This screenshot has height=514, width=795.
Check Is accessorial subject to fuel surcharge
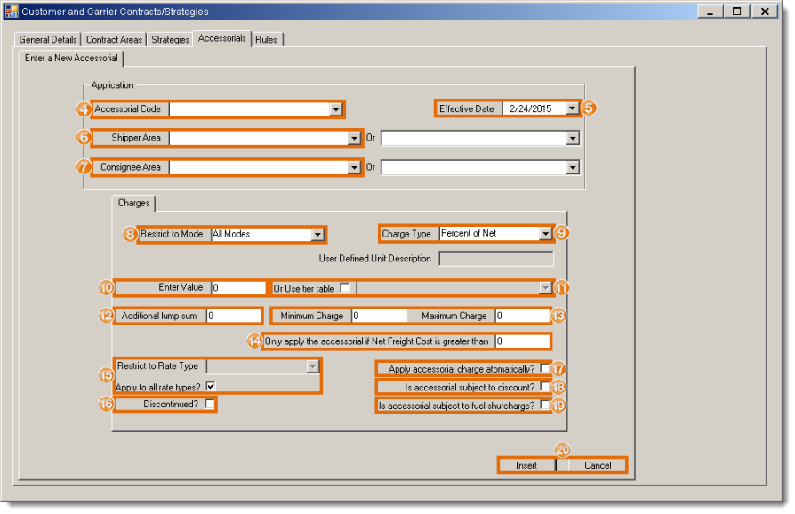pos(544,405)
